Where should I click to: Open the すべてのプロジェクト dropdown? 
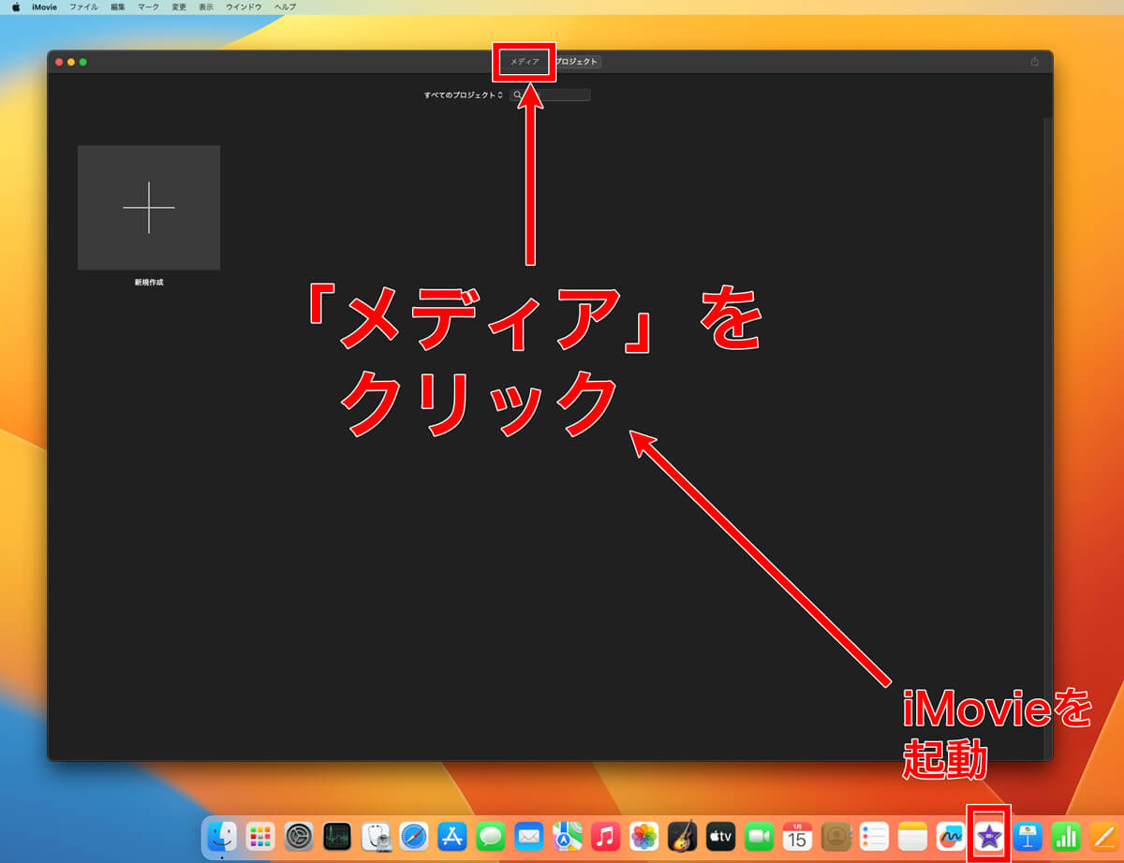463,95
